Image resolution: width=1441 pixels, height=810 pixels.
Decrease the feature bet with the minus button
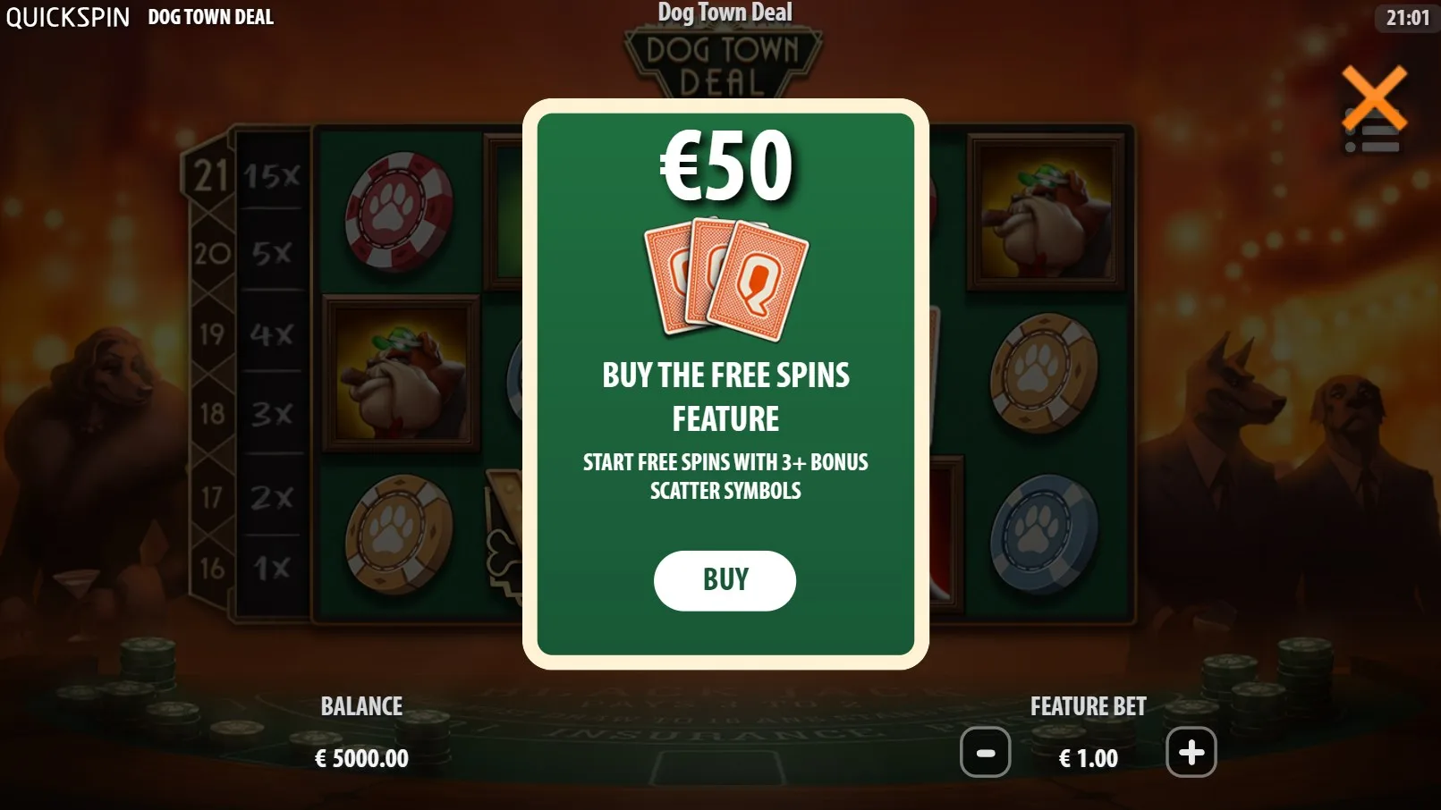pyautogui.click(x=986, y=753)
